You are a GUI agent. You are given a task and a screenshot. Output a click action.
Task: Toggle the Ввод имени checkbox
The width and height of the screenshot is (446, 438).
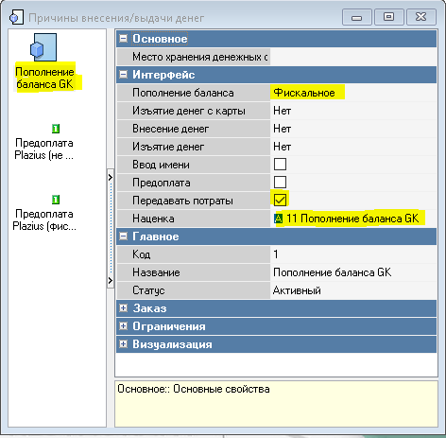click(x=280, y=165)
